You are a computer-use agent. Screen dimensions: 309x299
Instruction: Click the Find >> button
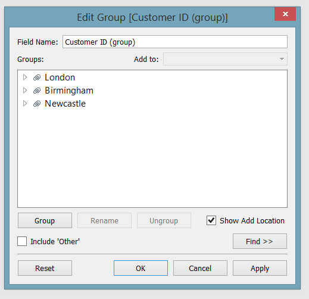point(260,241)
